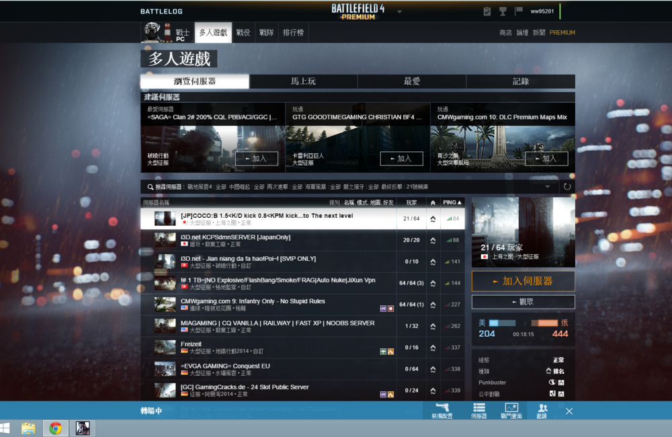Viewport: 672px width, 437px height.
Task: Click the Russian team ticket progress bar
Action: (x=544, y=323)
